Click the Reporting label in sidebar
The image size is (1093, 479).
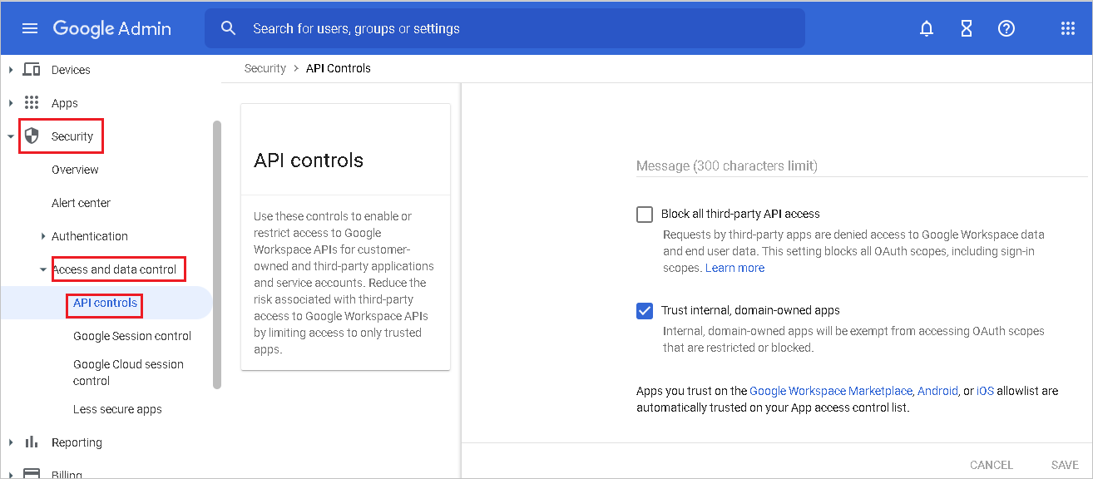77,442
